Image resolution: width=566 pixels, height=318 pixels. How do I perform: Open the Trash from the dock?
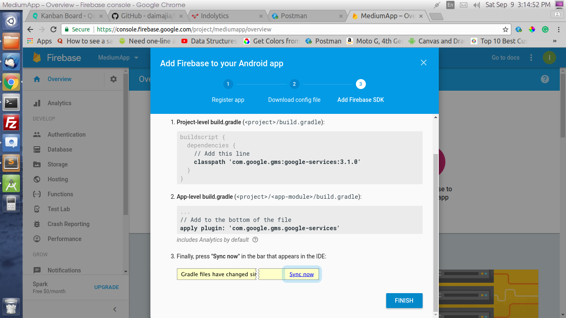(x=11, y=307)
